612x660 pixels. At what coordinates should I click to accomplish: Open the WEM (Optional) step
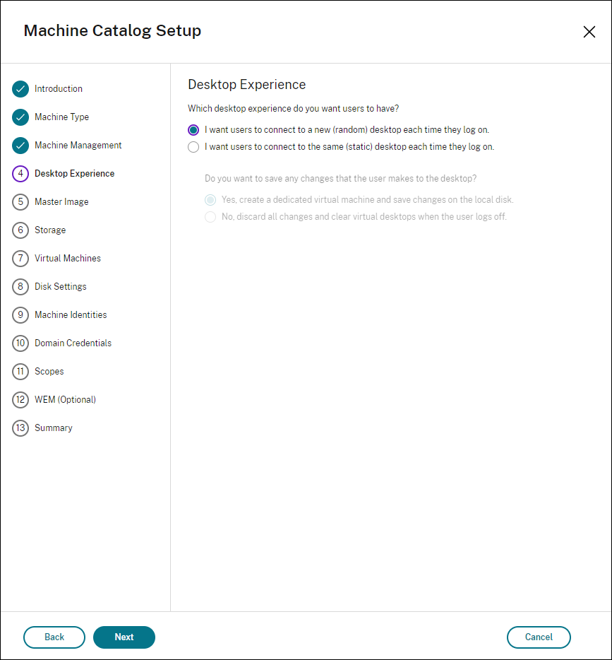(65, 399)
